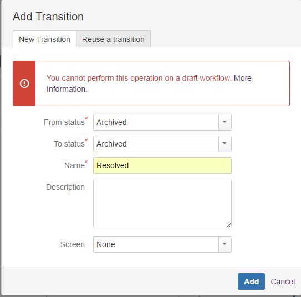Expand the To status dropdown arrow
301x297 pixels.
225,144
